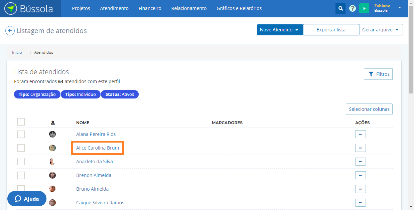Open the Ajuda chat help bubble

27,199
